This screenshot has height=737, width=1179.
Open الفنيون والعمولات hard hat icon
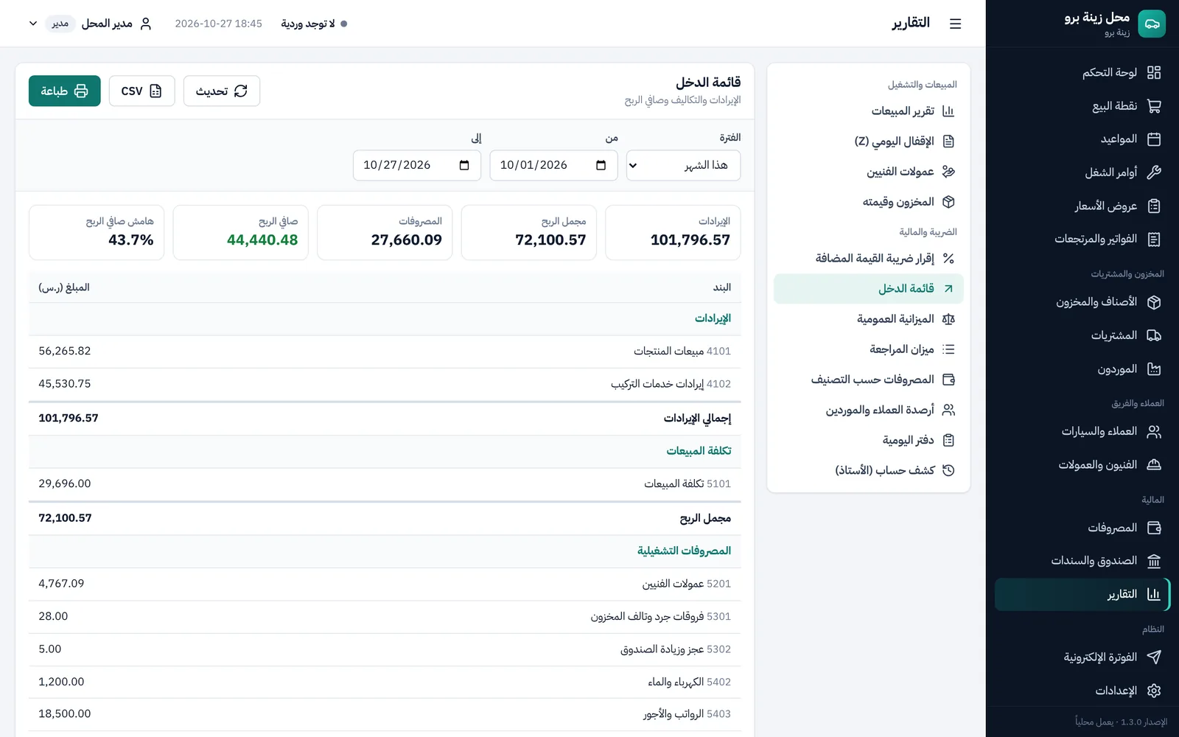[x=1154, y=465]
